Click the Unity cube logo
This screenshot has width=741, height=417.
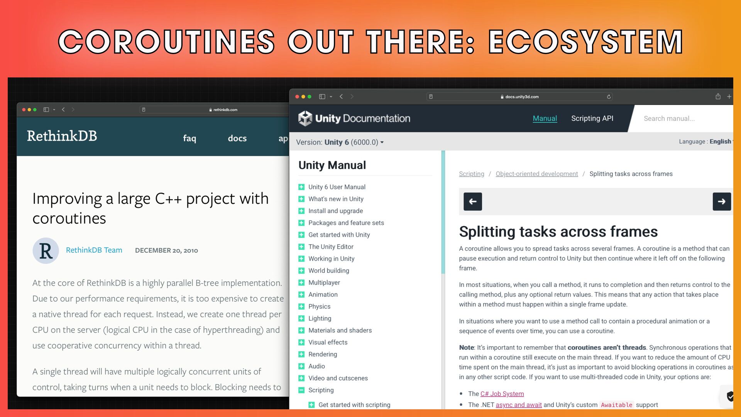(x=305, y=119)
